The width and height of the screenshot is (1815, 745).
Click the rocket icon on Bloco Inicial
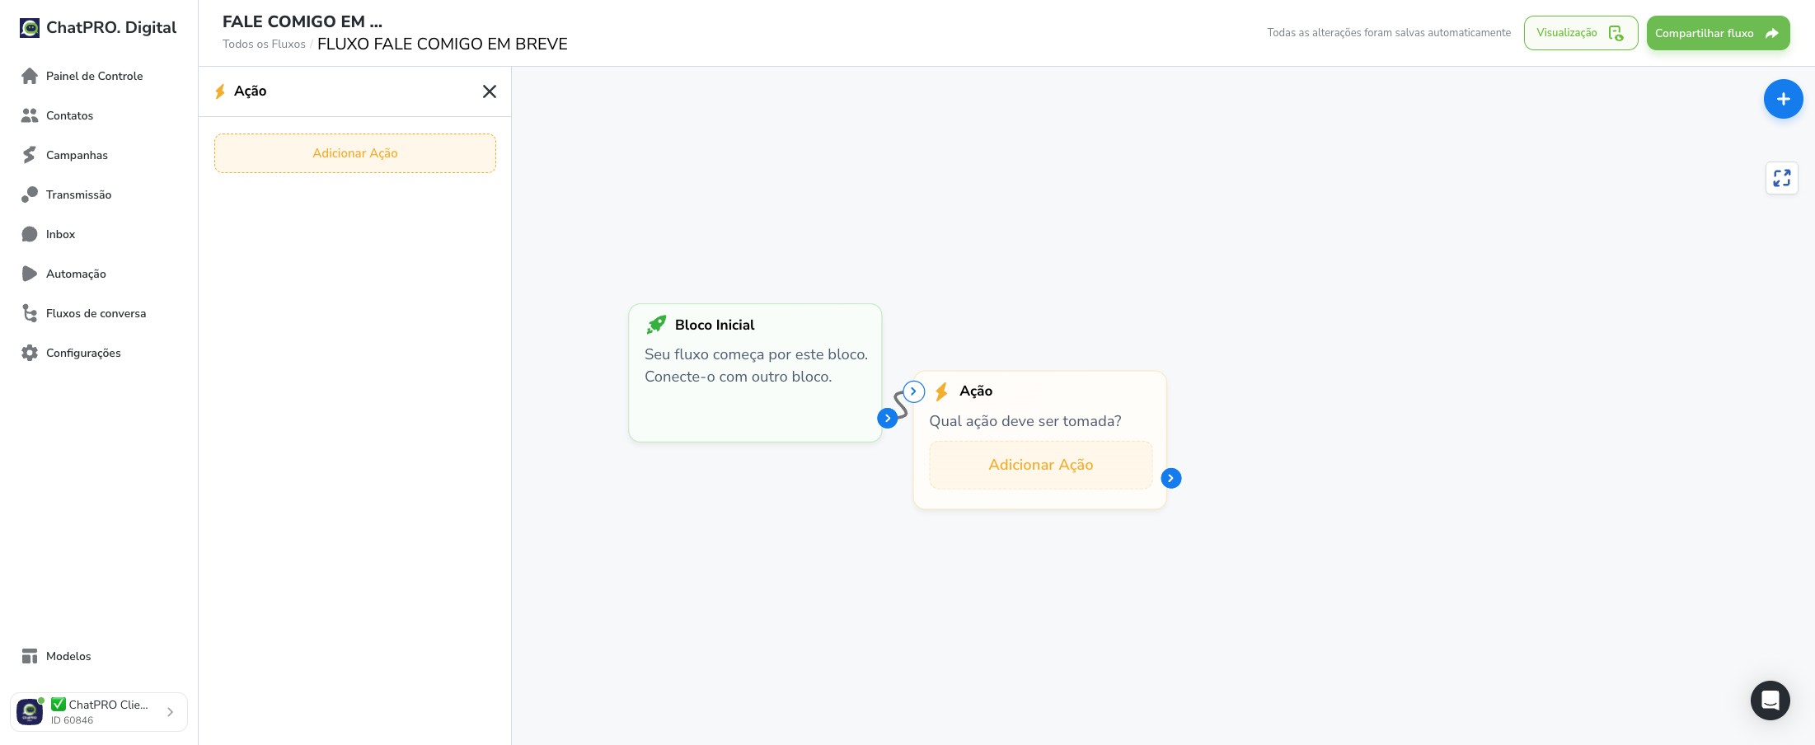pyautogui.click(x=656, y=325)
